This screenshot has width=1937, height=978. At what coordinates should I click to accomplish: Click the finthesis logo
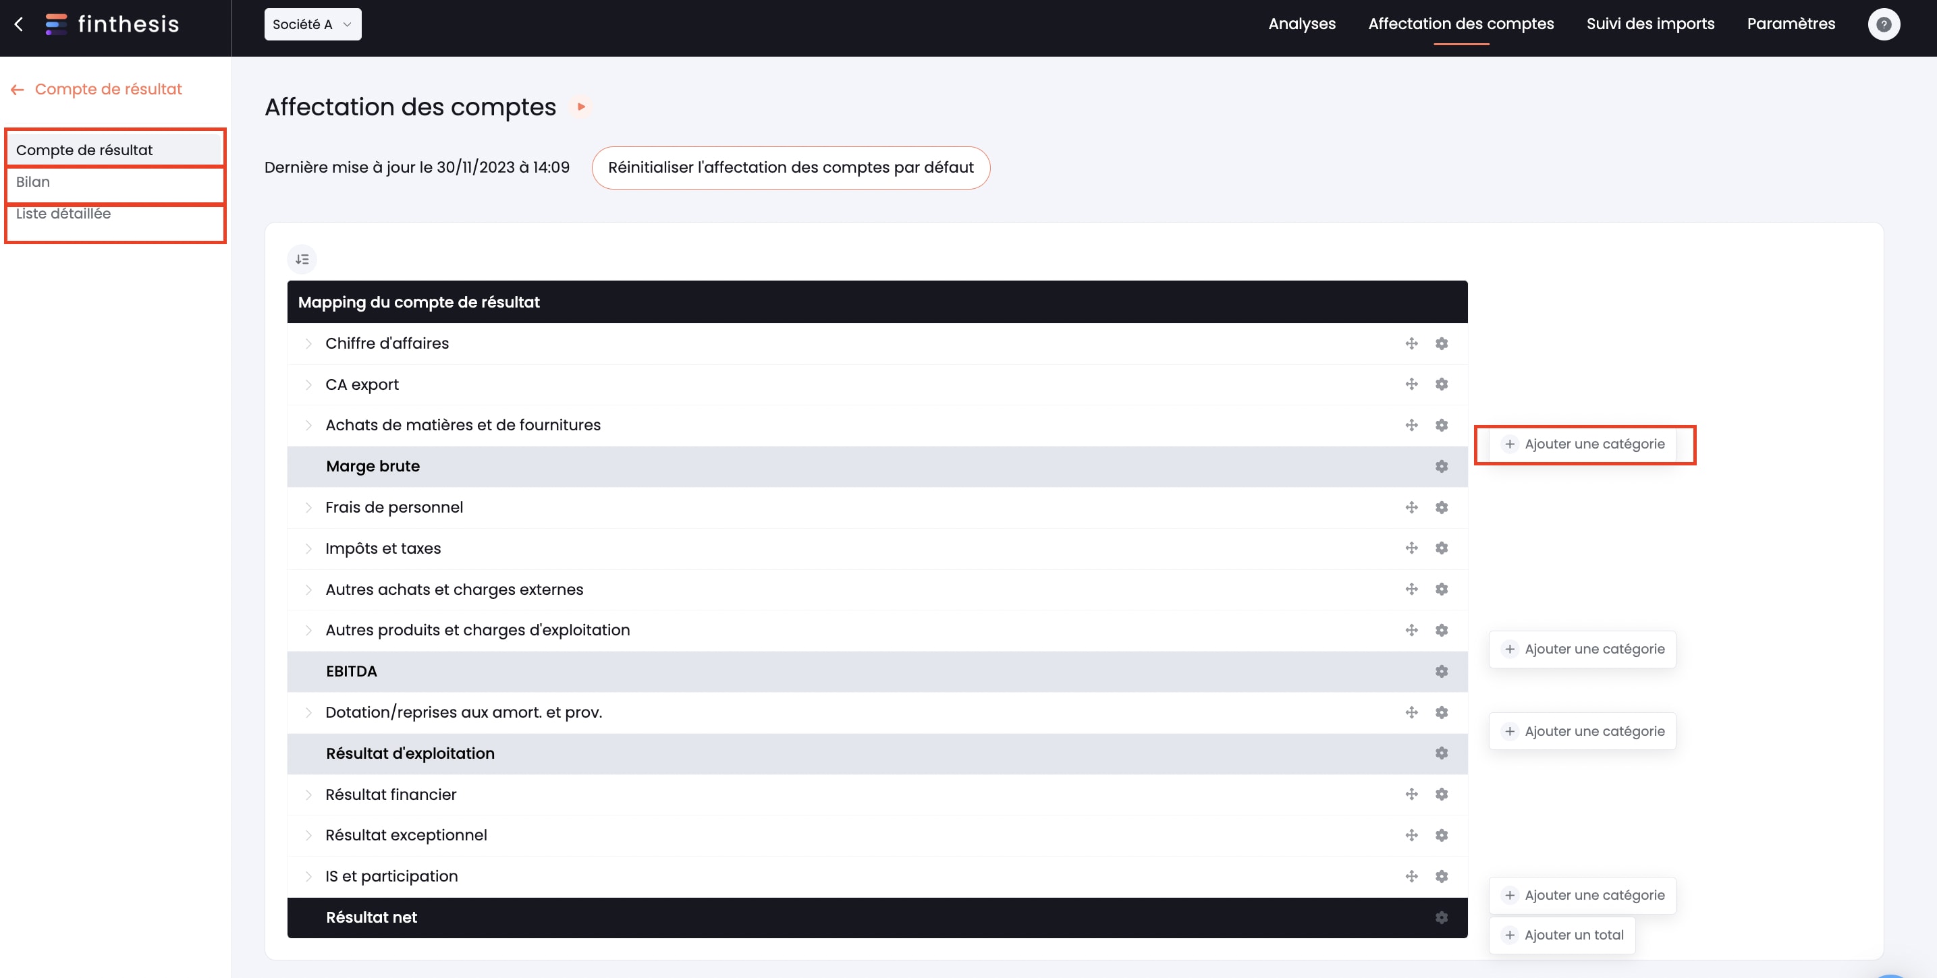tap(112, 24)
